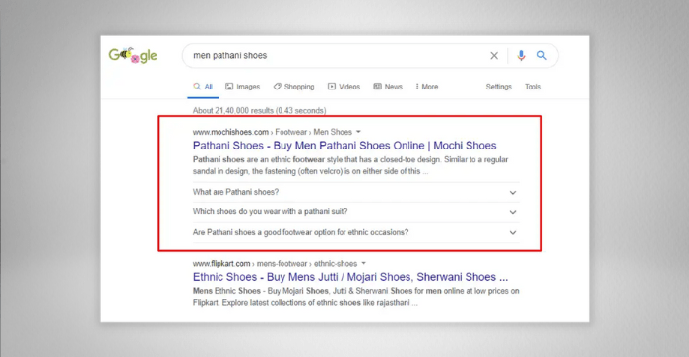Open the Images results tab
The width and height of the screenshot is (689, 357).
coord(242,87)
